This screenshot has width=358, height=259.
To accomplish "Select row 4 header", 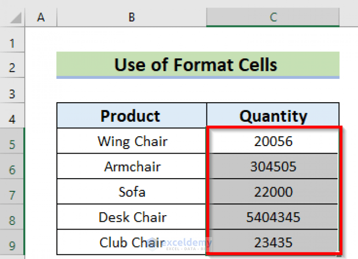I will [12, 116].
